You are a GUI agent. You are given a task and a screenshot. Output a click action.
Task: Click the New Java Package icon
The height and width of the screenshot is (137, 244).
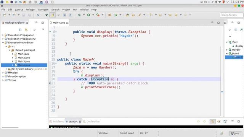[x=109, y=15]
